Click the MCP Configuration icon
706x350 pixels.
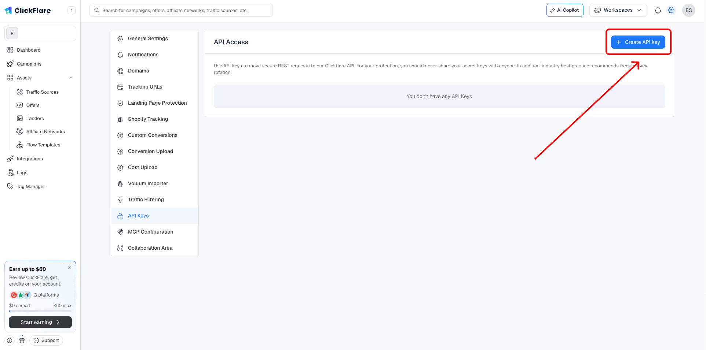pyautogui.click(x=120, y=232)
